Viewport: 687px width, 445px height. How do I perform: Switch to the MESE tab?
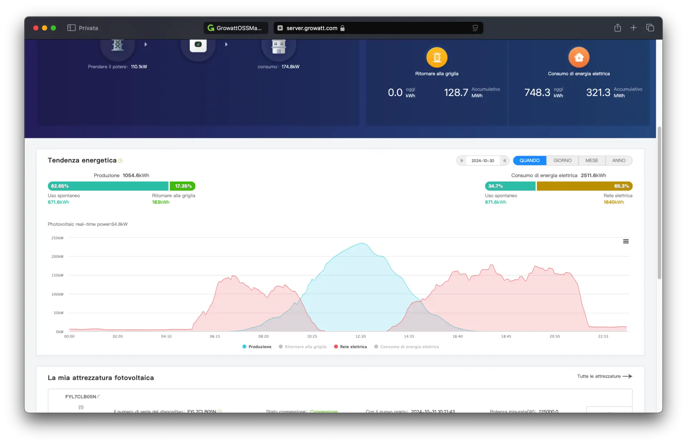coord(592,161)
